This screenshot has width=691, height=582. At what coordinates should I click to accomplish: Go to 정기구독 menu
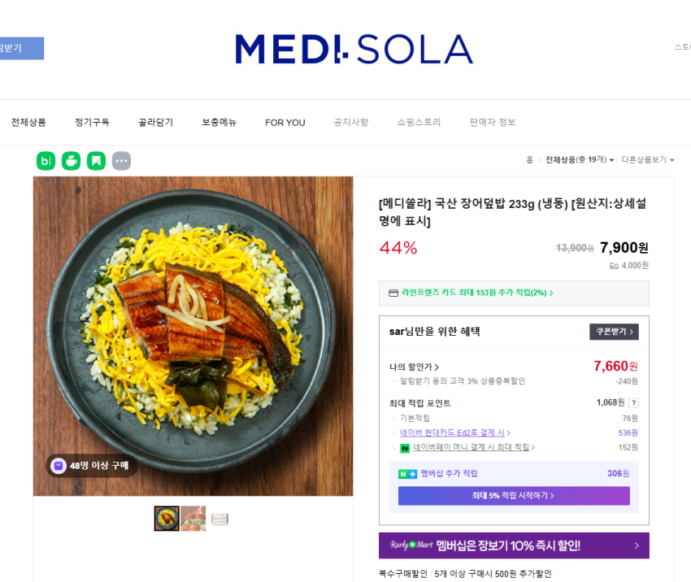tap(92, 123)
